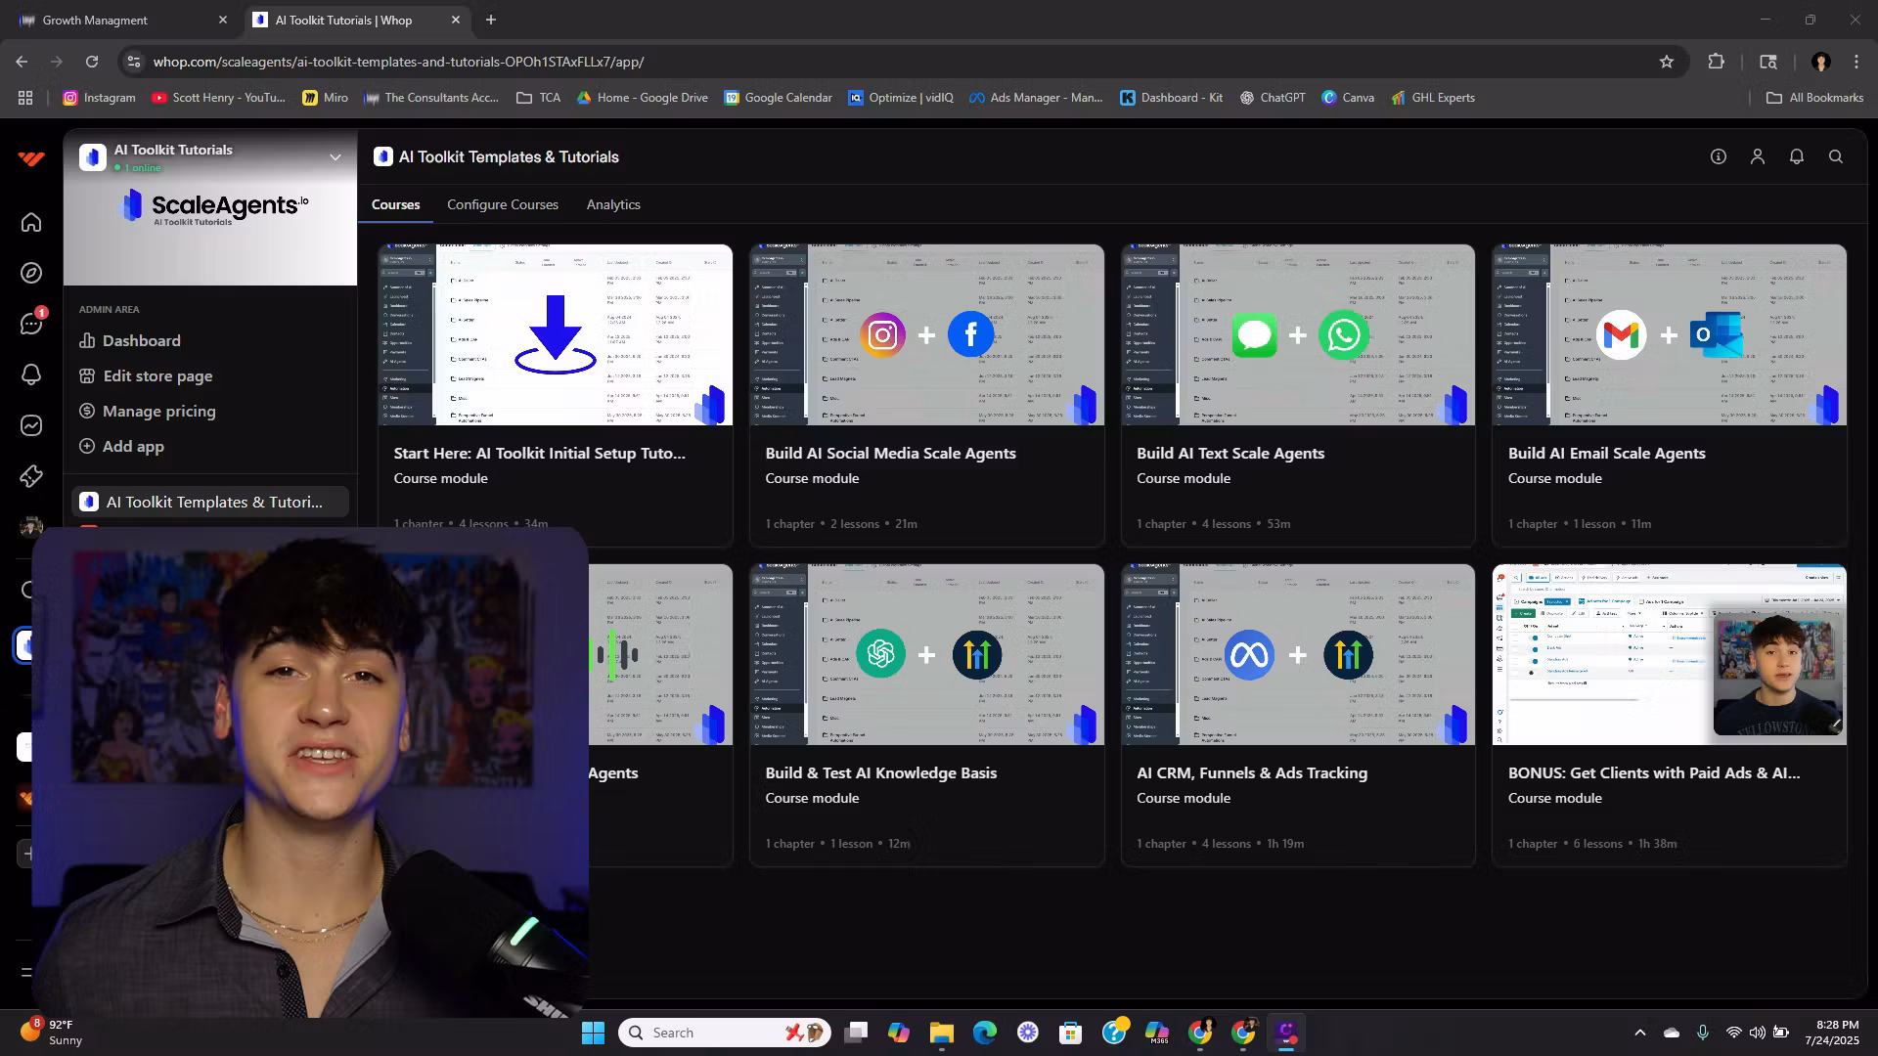Open Dashboard from the admin area

tap(141, 340)
